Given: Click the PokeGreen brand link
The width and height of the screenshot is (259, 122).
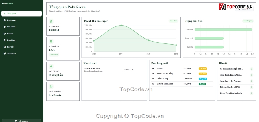Looking at the screenshot, I should tap(7, 4).
